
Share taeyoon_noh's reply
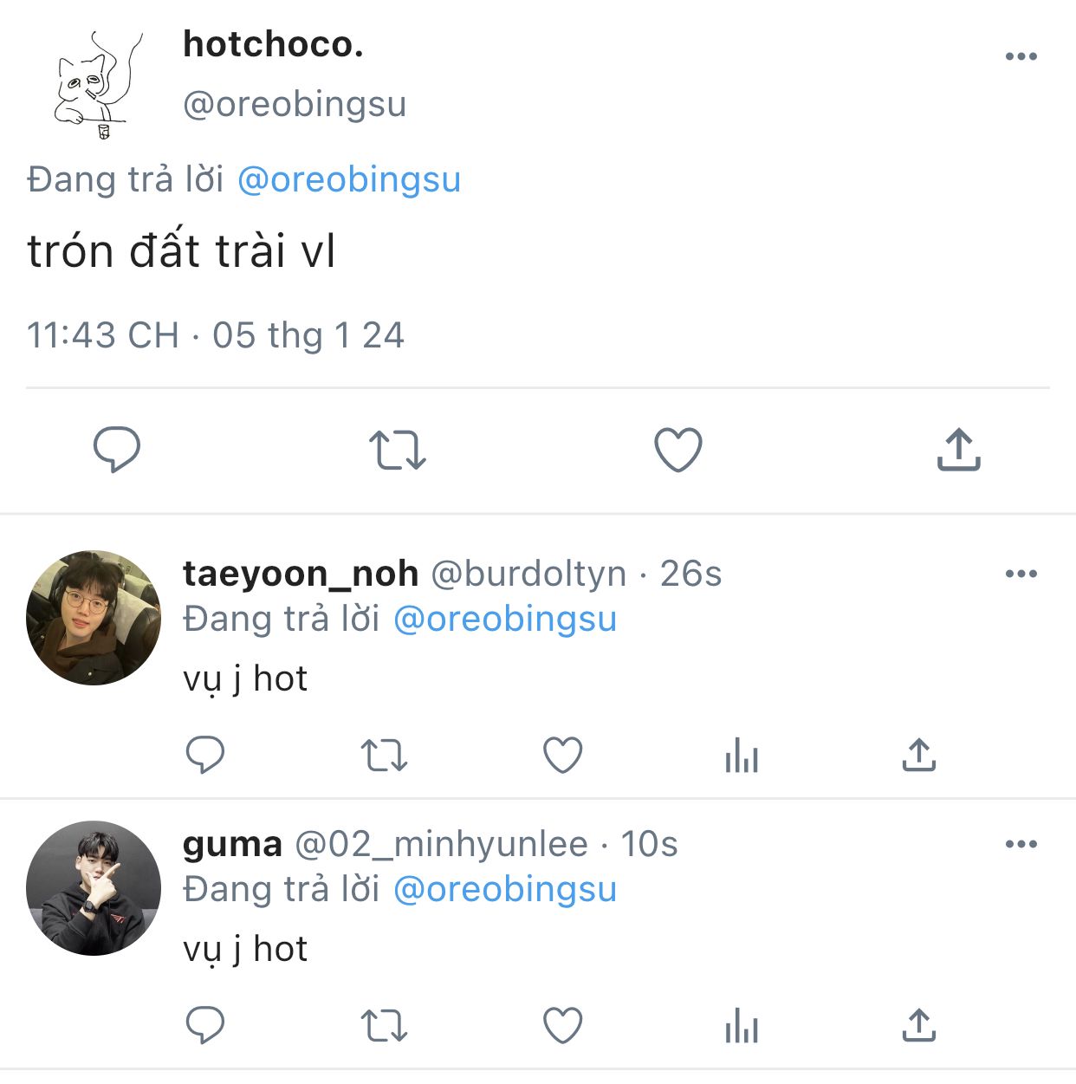[919, 755]
